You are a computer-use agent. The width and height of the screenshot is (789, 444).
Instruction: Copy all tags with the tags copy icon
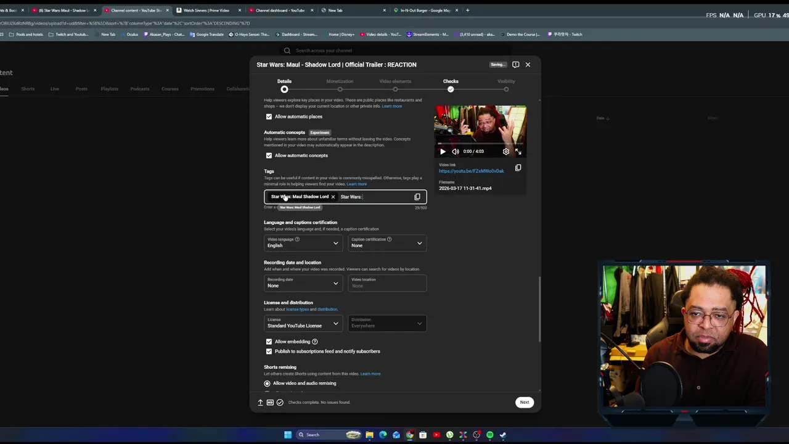[x=417, y=197]
